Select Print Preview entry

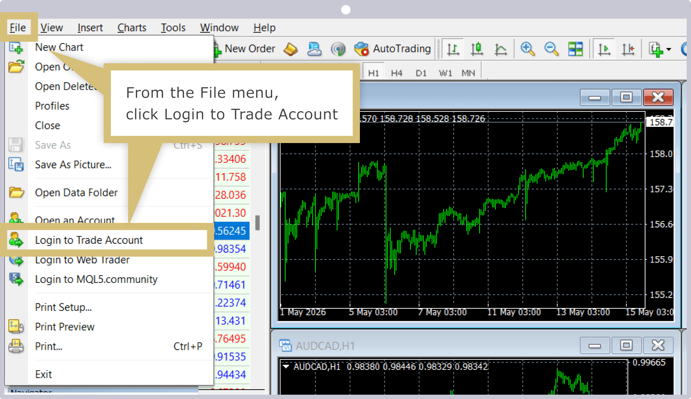pos(65,327)
